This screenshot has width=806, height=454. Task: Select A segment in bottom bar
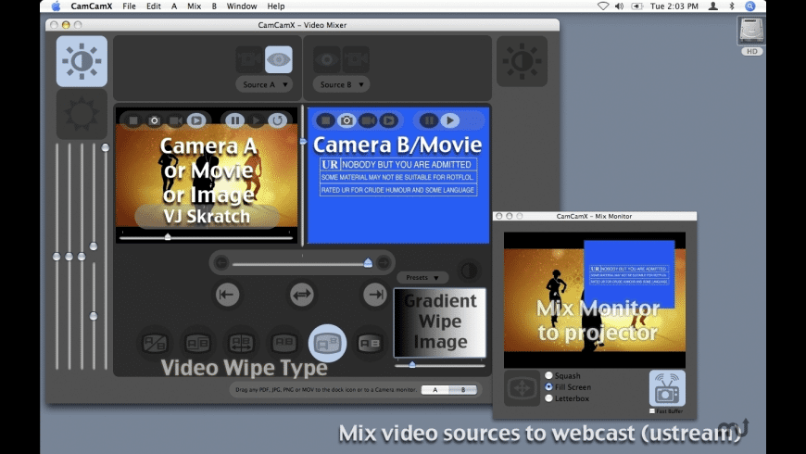click(x=434, y=390)
